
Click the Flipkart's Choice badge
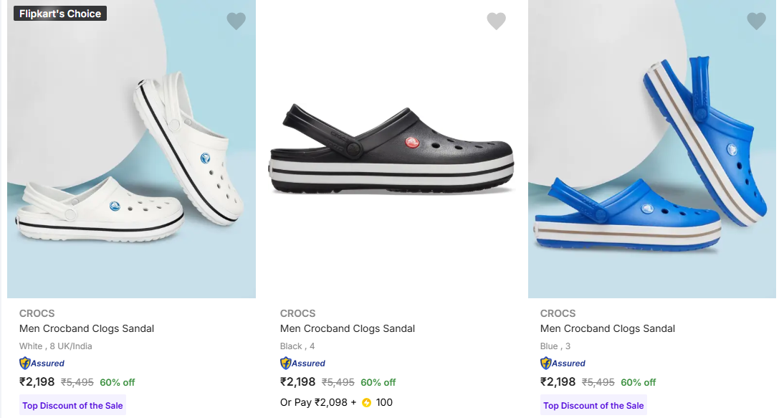point(60,14)
